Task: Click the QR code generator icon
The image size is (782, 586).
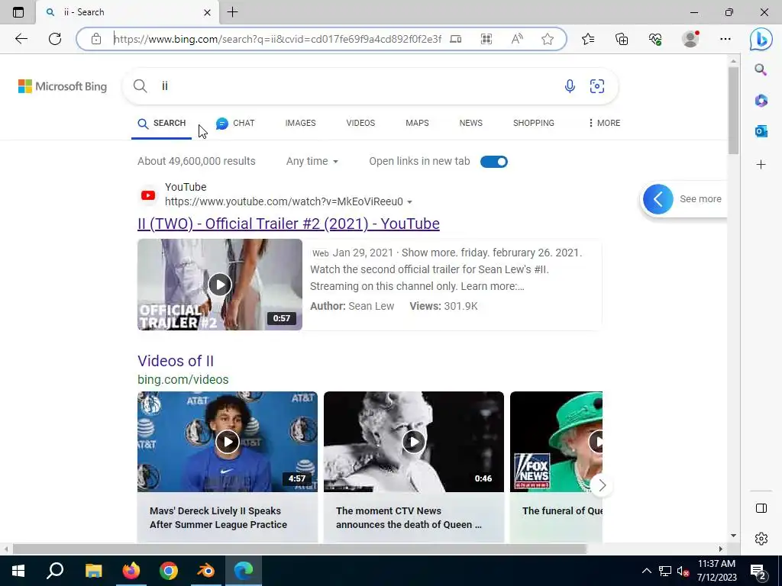Action: [x=486, y=39]
